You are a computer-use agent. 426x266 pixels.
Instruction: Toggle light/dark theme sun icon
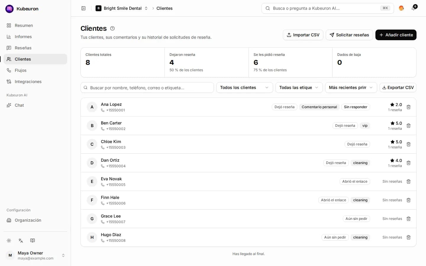(x=9, y=241)
